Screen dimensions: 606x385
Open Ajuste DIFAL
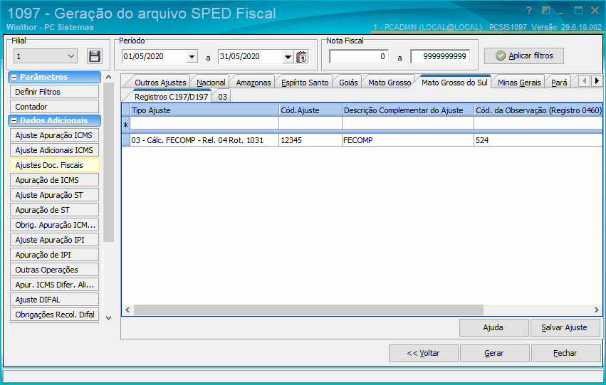point(55,300)
